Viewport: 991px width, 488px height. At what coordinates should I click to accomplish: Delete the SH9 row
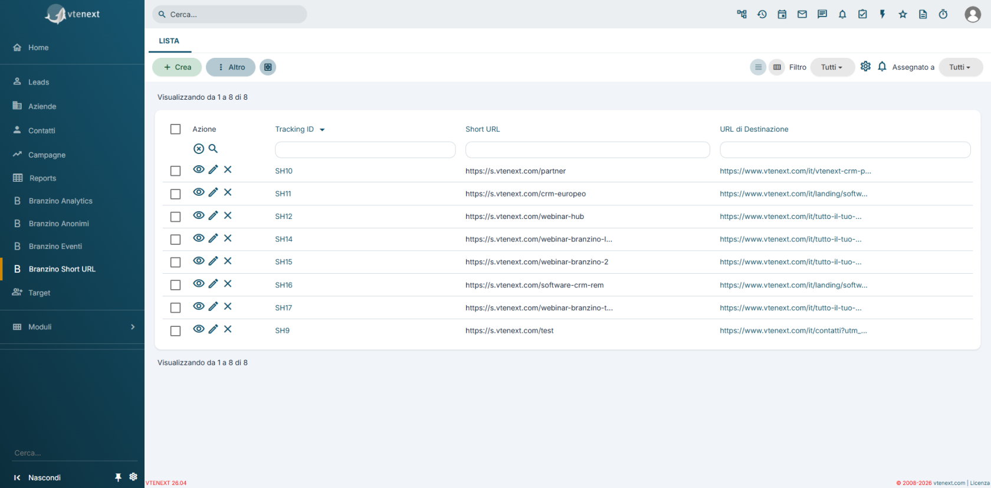(x=228, y=329)
